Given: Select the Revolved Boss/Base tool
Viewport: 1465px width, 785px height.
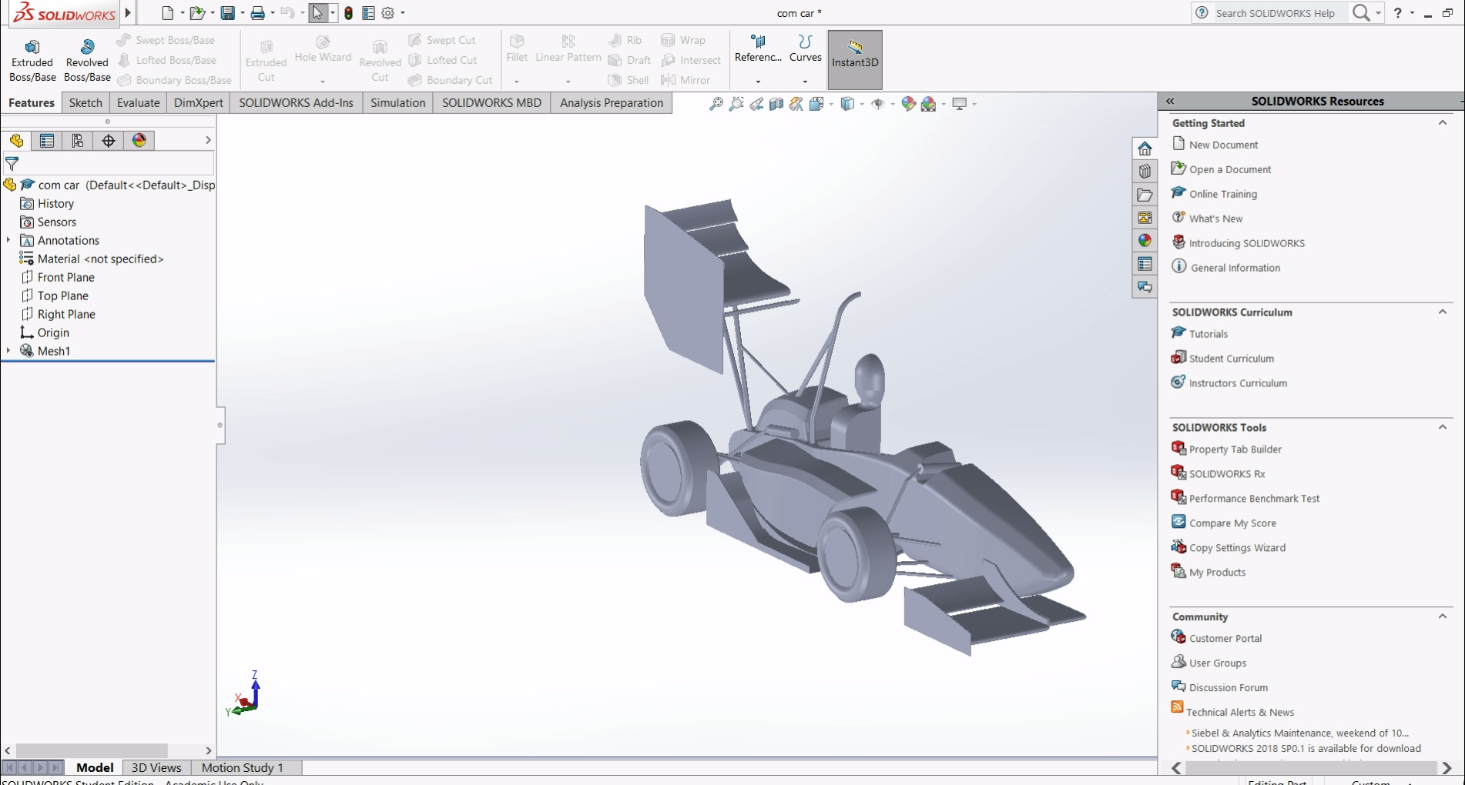Looking at the screenshot, I should (87, 60).
